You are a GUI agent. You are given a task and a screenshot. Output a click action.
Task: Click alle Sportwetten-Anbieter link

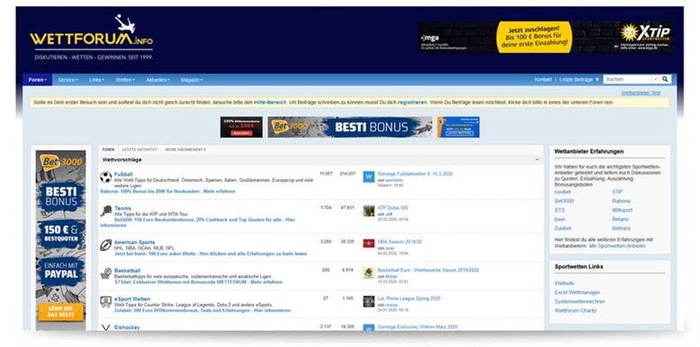point(617,247)
